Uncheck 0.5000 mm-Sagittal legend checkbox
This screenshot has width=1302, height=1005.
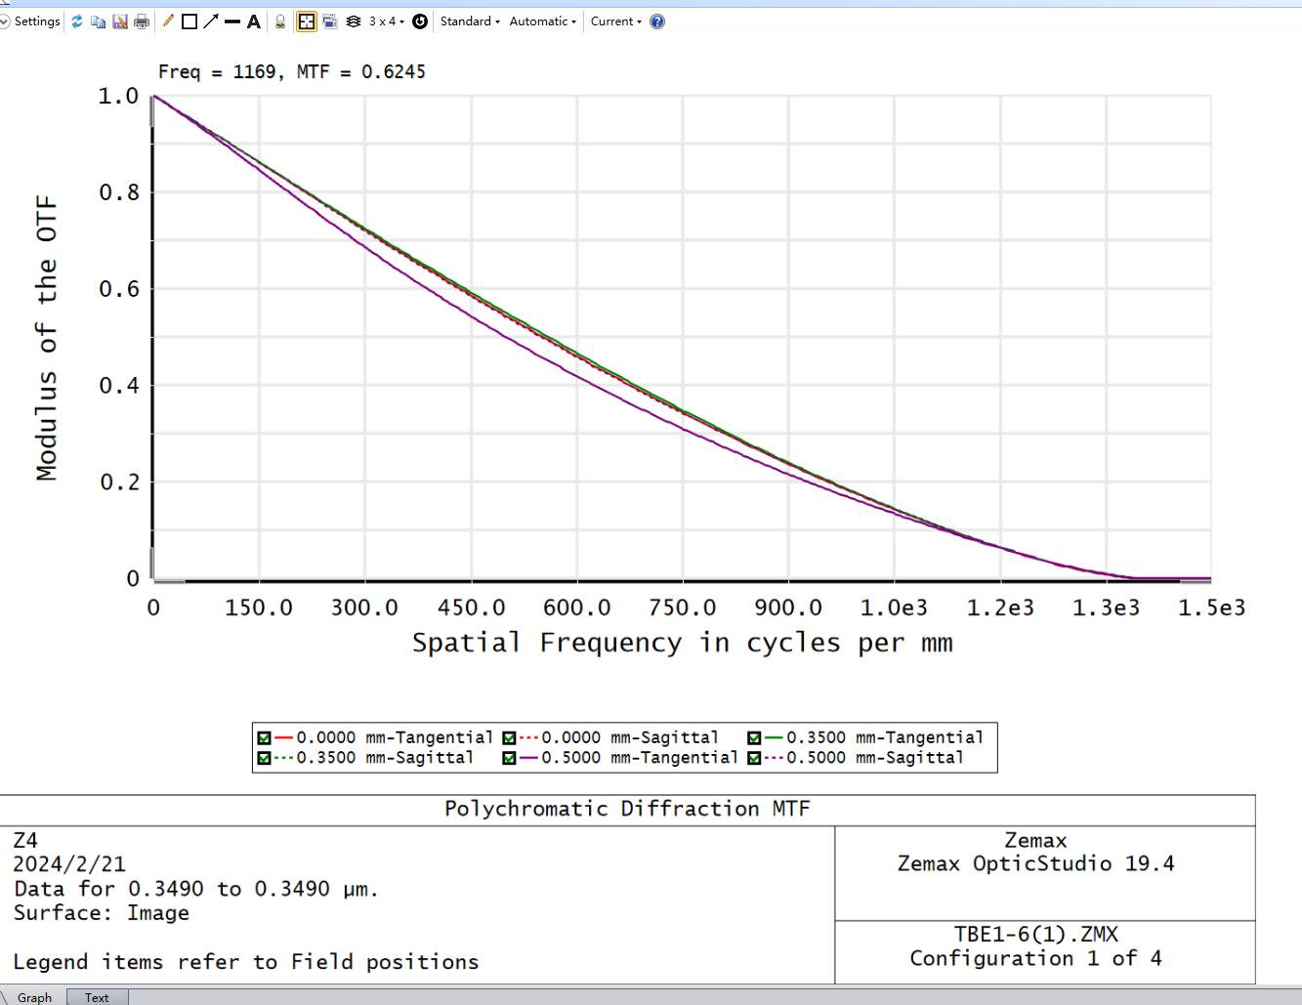click(754, 758)
